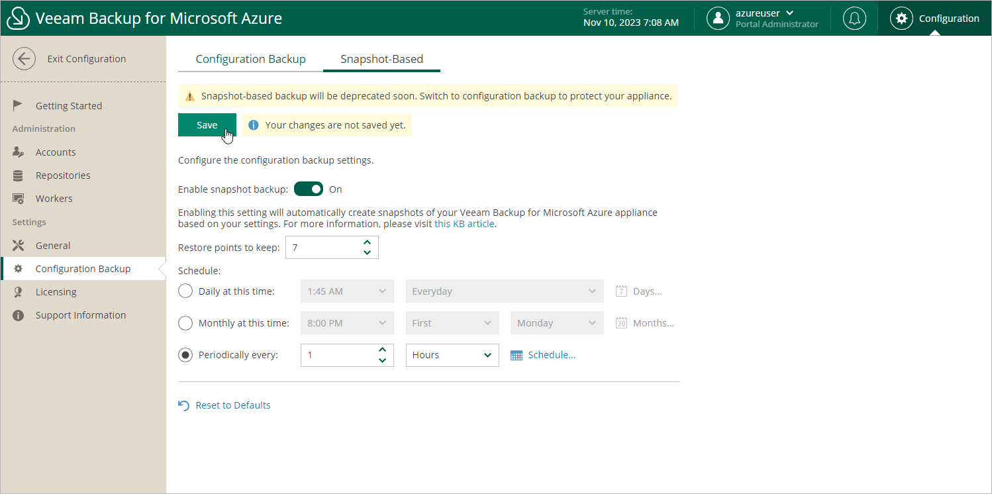Screen dimensions: 992x494
Task: Click the Schedule grid calendar icon
Action: pyautogui.click(x=517, y=355)
